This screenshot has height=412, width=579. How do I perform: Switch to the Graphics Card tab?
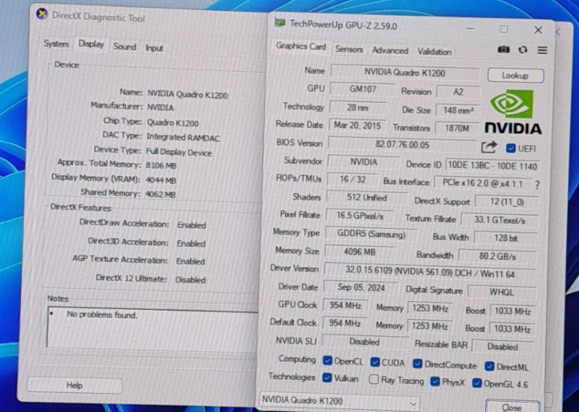(x=300, y=46)
